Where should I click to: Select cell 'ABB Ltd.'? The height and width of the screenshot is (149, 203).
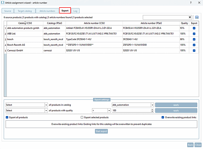pos(25,33)
